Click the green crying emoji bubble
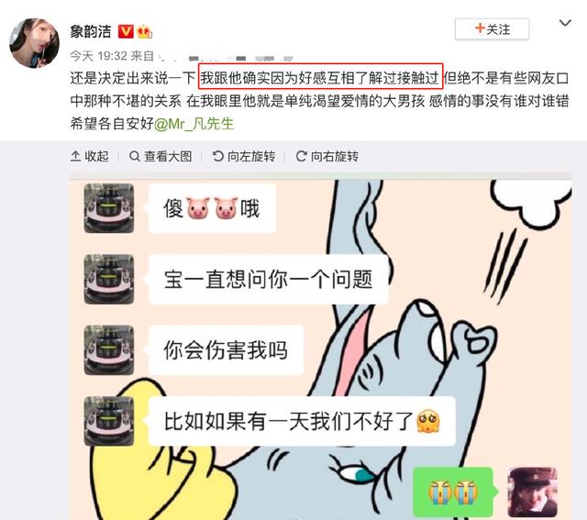 pyautogui.click(x=452, y=492)
